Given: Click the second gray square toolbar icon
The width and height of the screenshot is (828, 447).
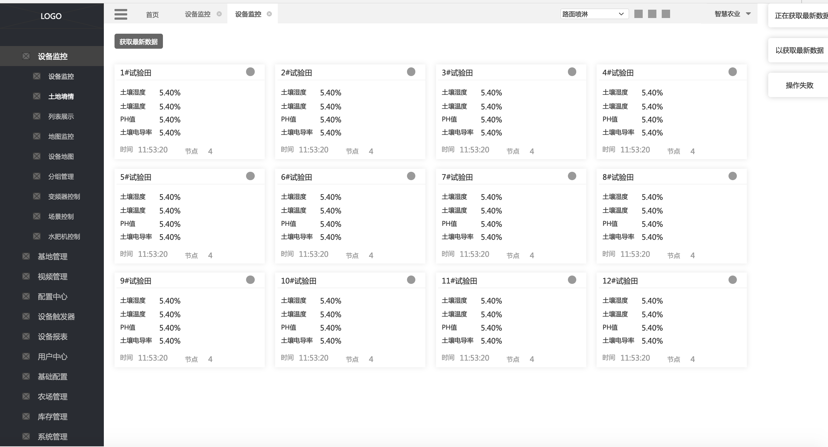Looking at the screenshot, I should pos(652,14).
